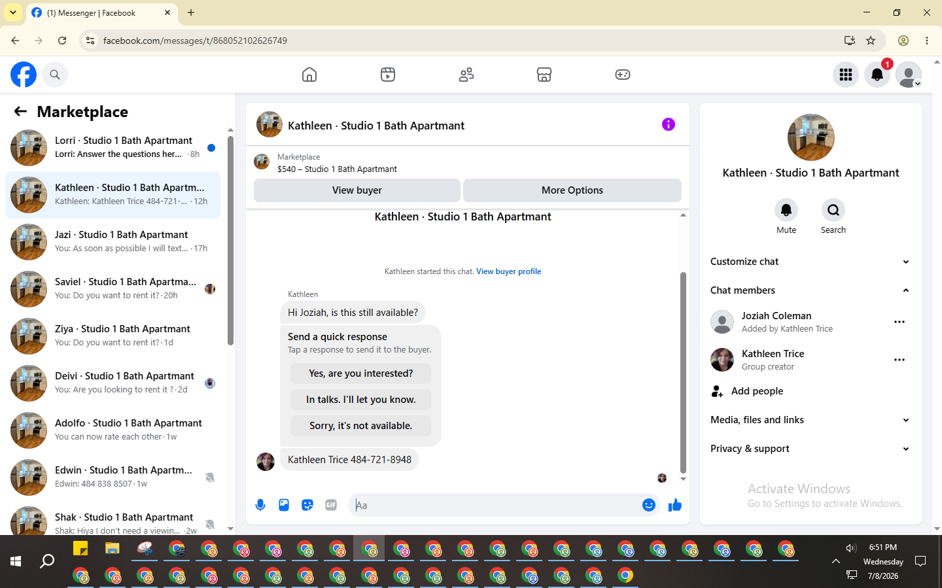Open the Facebook menu grid icon

click(x=846, y=75)
